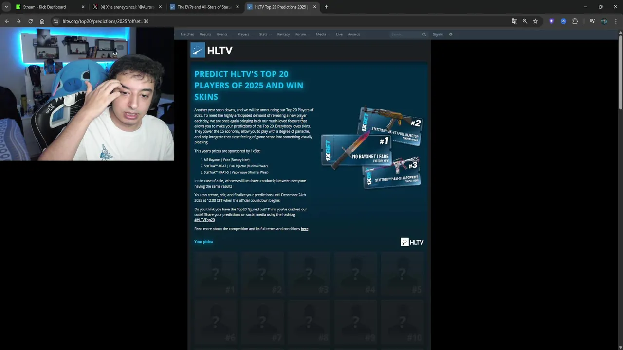Close the X erenaytuncel tab
Image resolution: width=623 pixels, height=350 pixels.
click(160, 7)
